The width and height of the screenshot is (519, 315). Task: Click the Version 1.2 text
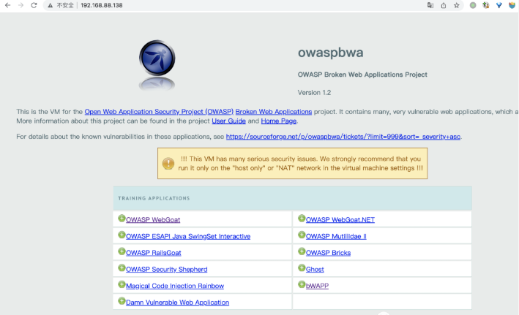click(x=314, y=93)
